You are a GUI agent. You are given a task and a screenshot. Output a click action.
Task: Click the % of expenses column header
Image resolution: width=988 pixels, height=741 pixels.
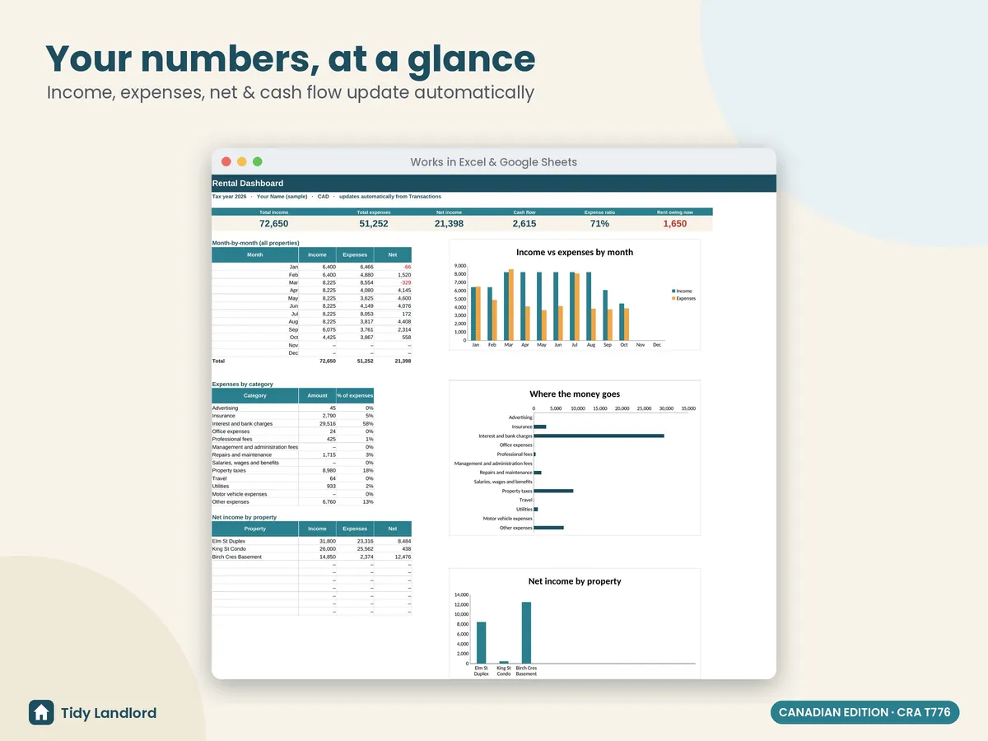coord(355,396)
